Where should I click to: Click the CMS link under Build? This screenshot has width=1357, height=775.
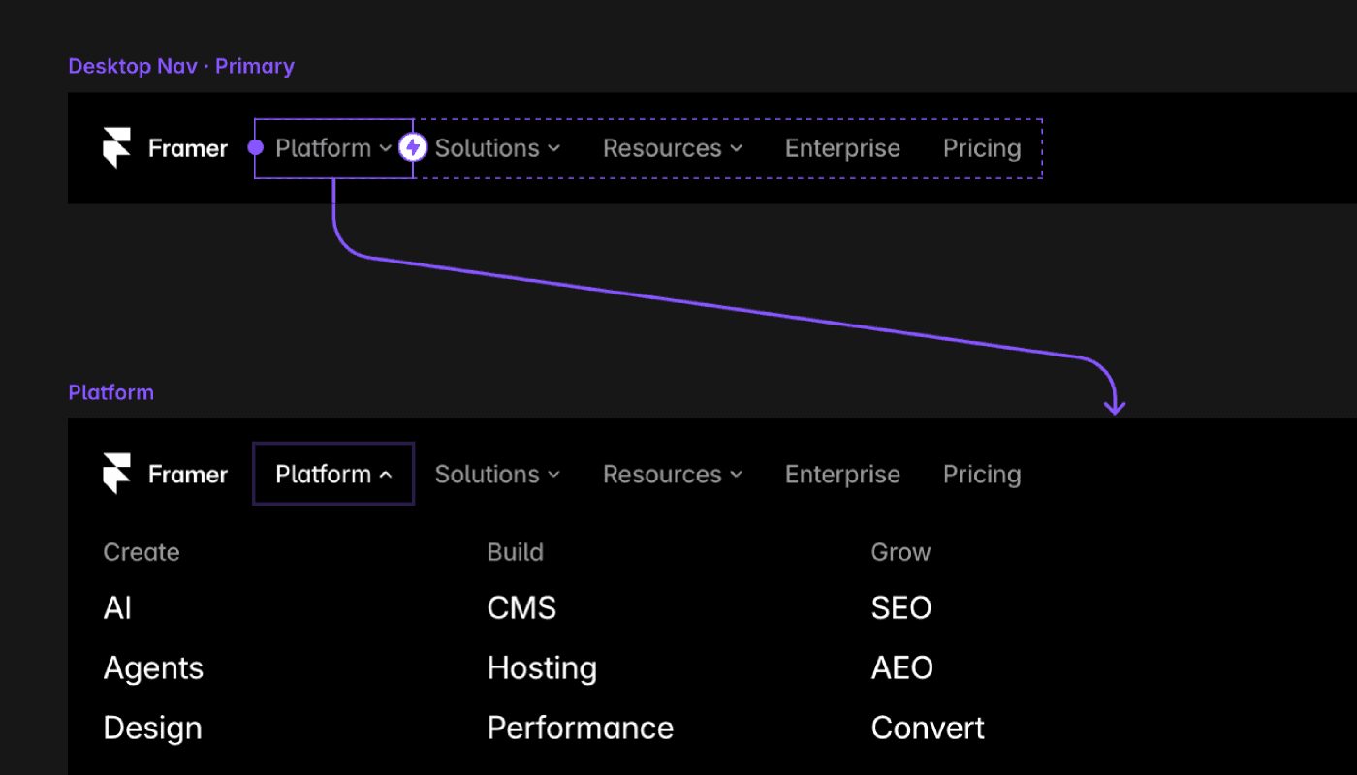(521, 608)
